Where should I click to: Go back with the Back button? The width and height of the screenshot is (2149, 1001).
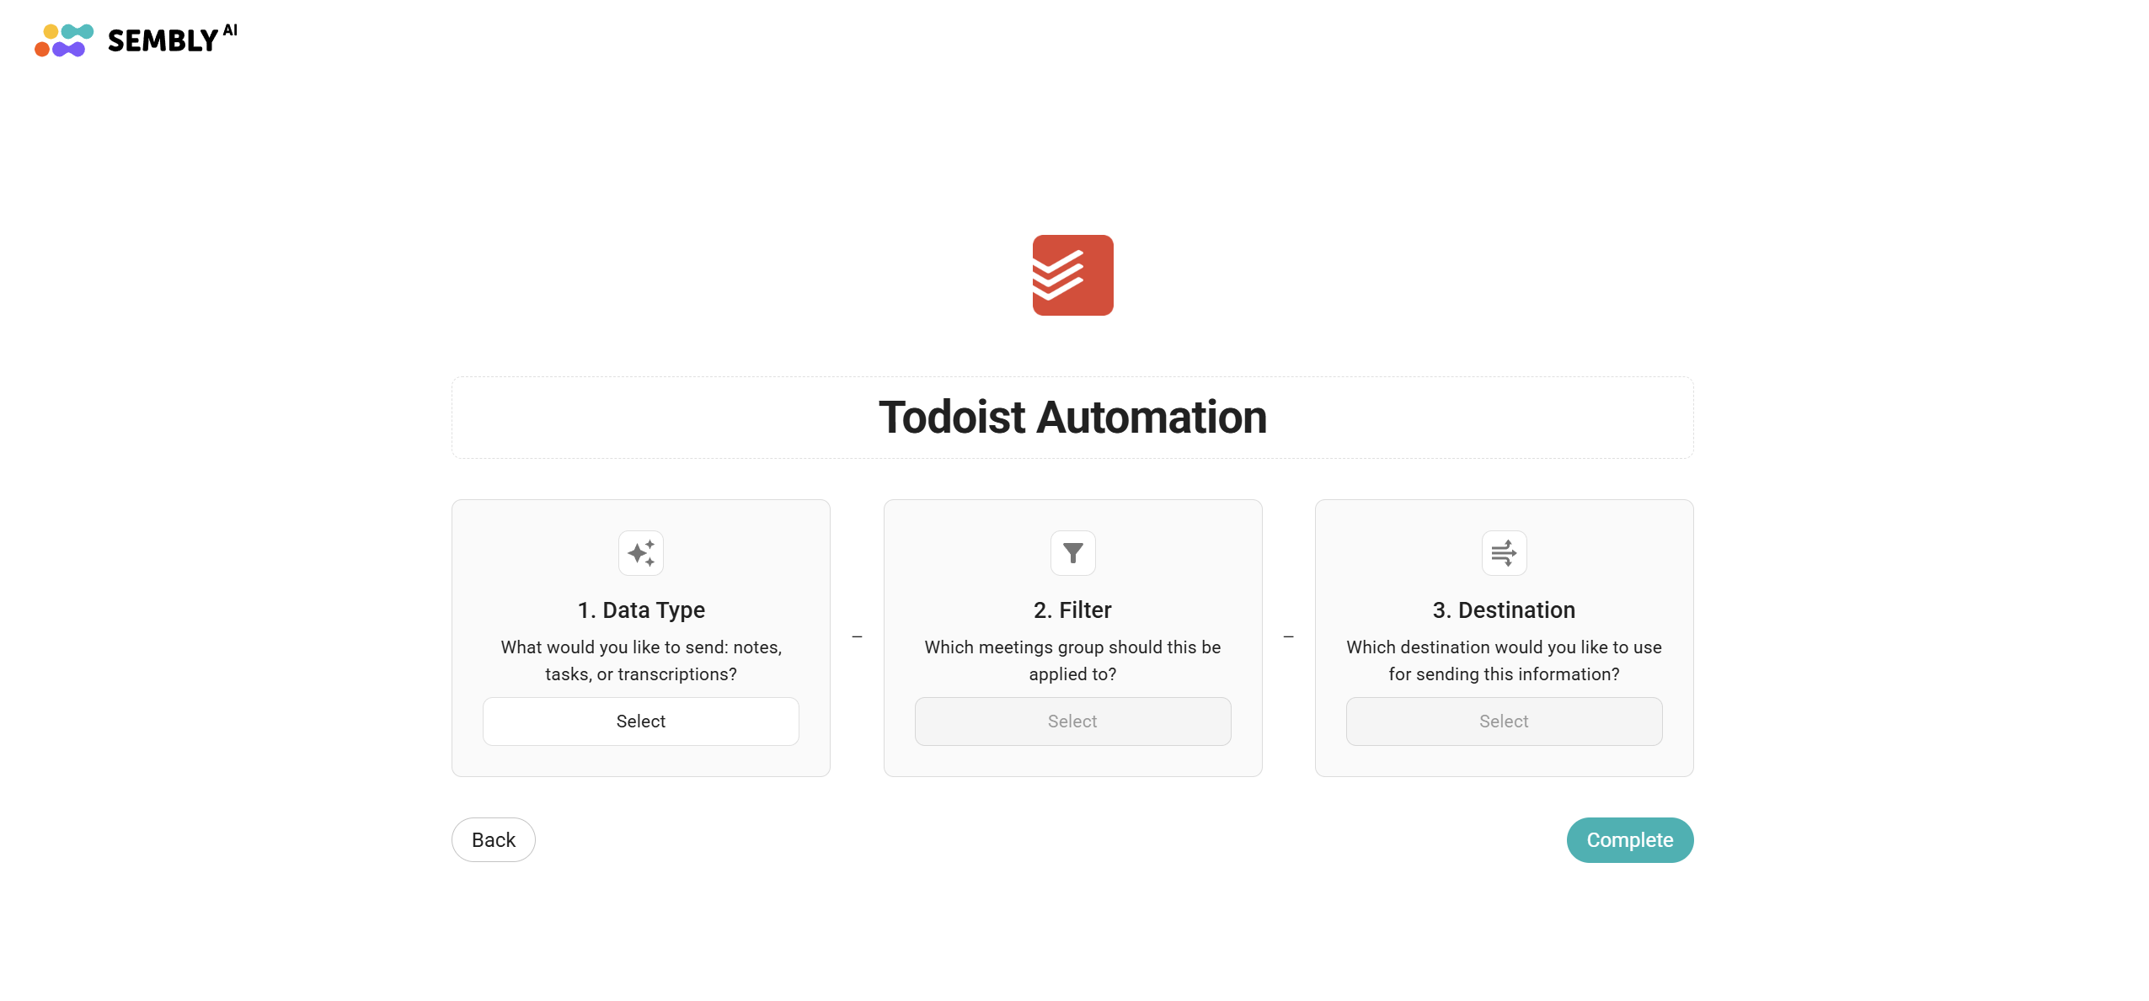click(493, 840)
